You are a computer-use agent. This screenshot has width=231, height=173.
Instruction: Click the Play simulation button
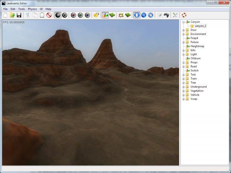click(137, 15)
